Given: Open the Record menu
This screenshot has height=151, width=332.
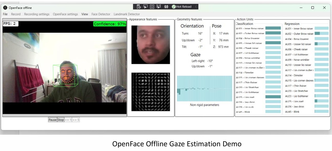Looking at the screenshot, I should click(16, 14).
